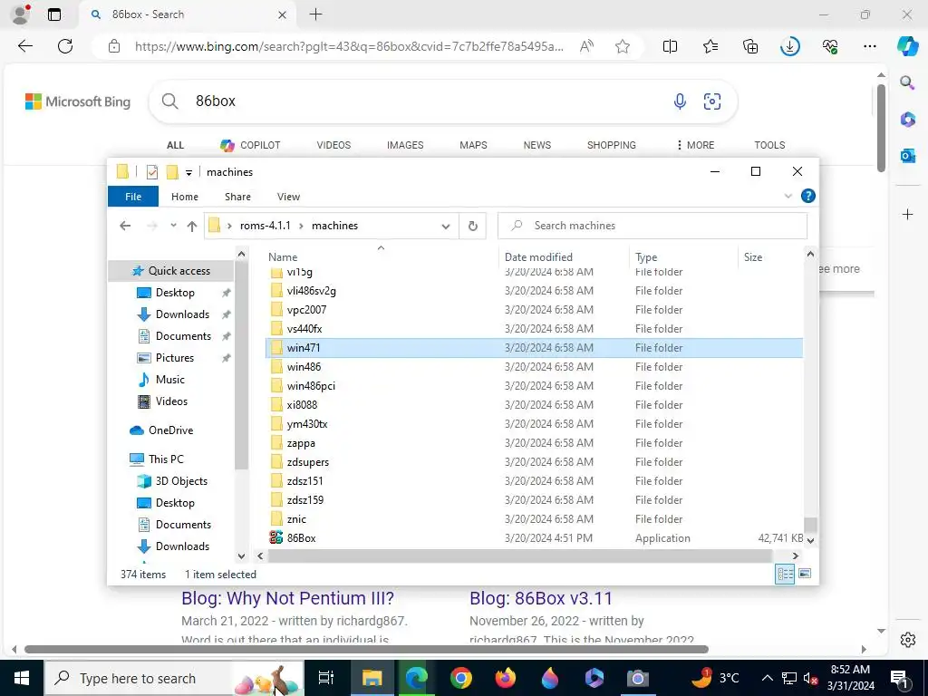Click New folder icon in Explorer title bar
The width and height of the screenshot is (928, 696).
pyautogui.click(x=172, y=171)
